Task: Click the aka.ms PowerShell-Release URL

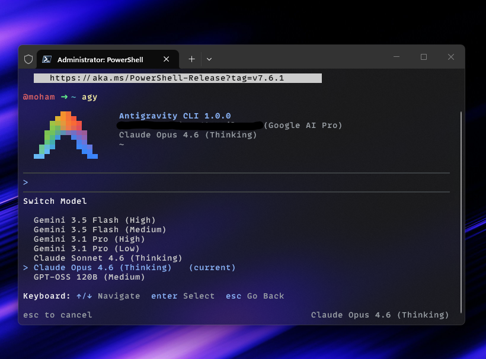Action: pos(167,78)
